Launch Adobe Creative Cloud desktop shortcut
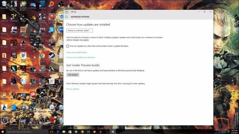239x134 pixels. pos(32,95)
